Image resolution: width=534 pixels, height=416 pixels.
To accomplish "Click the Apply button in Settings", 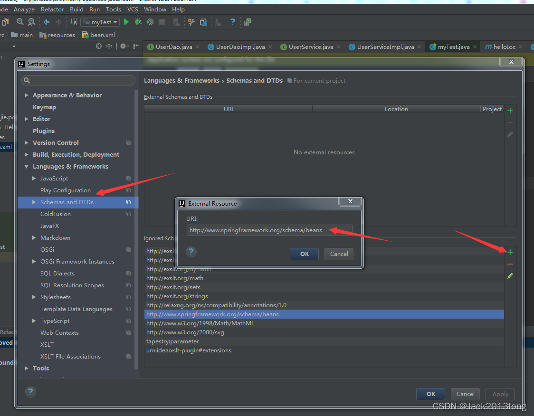I will [x=500, y=394].
